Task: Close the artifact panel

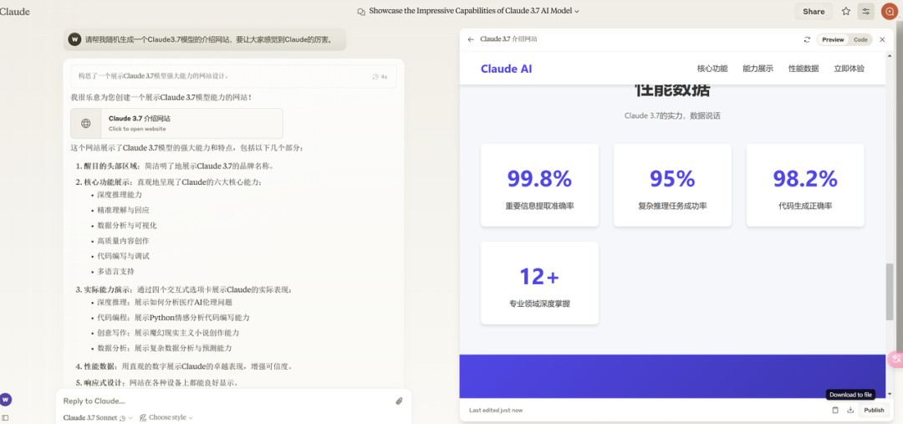Action: pyautogui.click(x=882, y=40)
